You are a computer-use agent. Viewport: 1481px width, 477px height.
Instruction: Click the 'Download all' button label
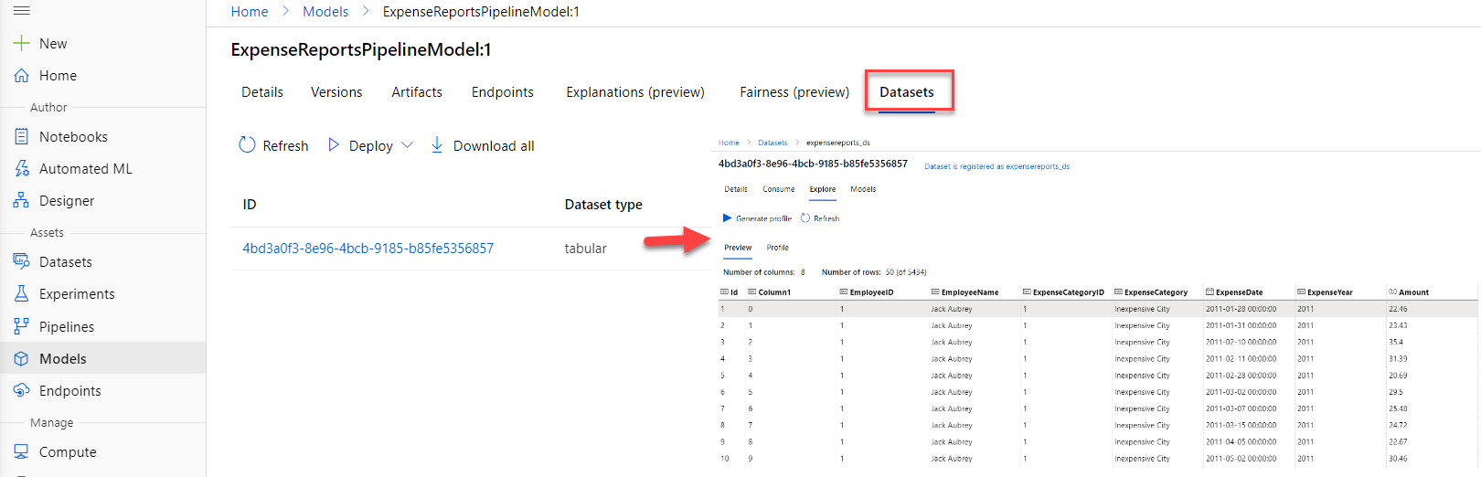coord(494,145)
